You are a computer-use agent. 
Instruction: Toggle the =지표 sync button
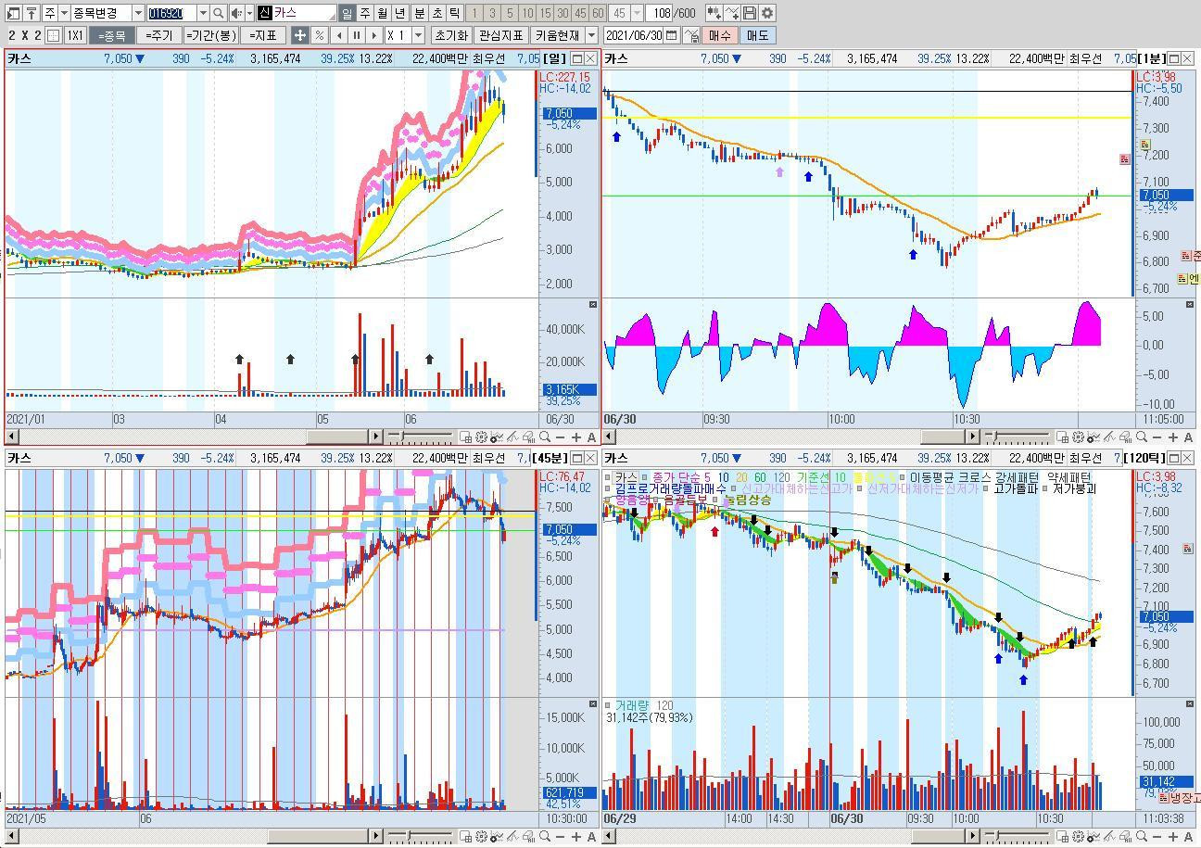[263, 35]
